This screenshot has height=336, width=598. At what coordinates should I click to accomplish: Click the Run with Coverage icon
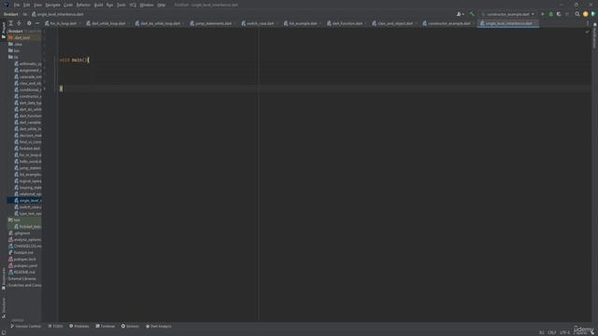[x=559, y=14]
